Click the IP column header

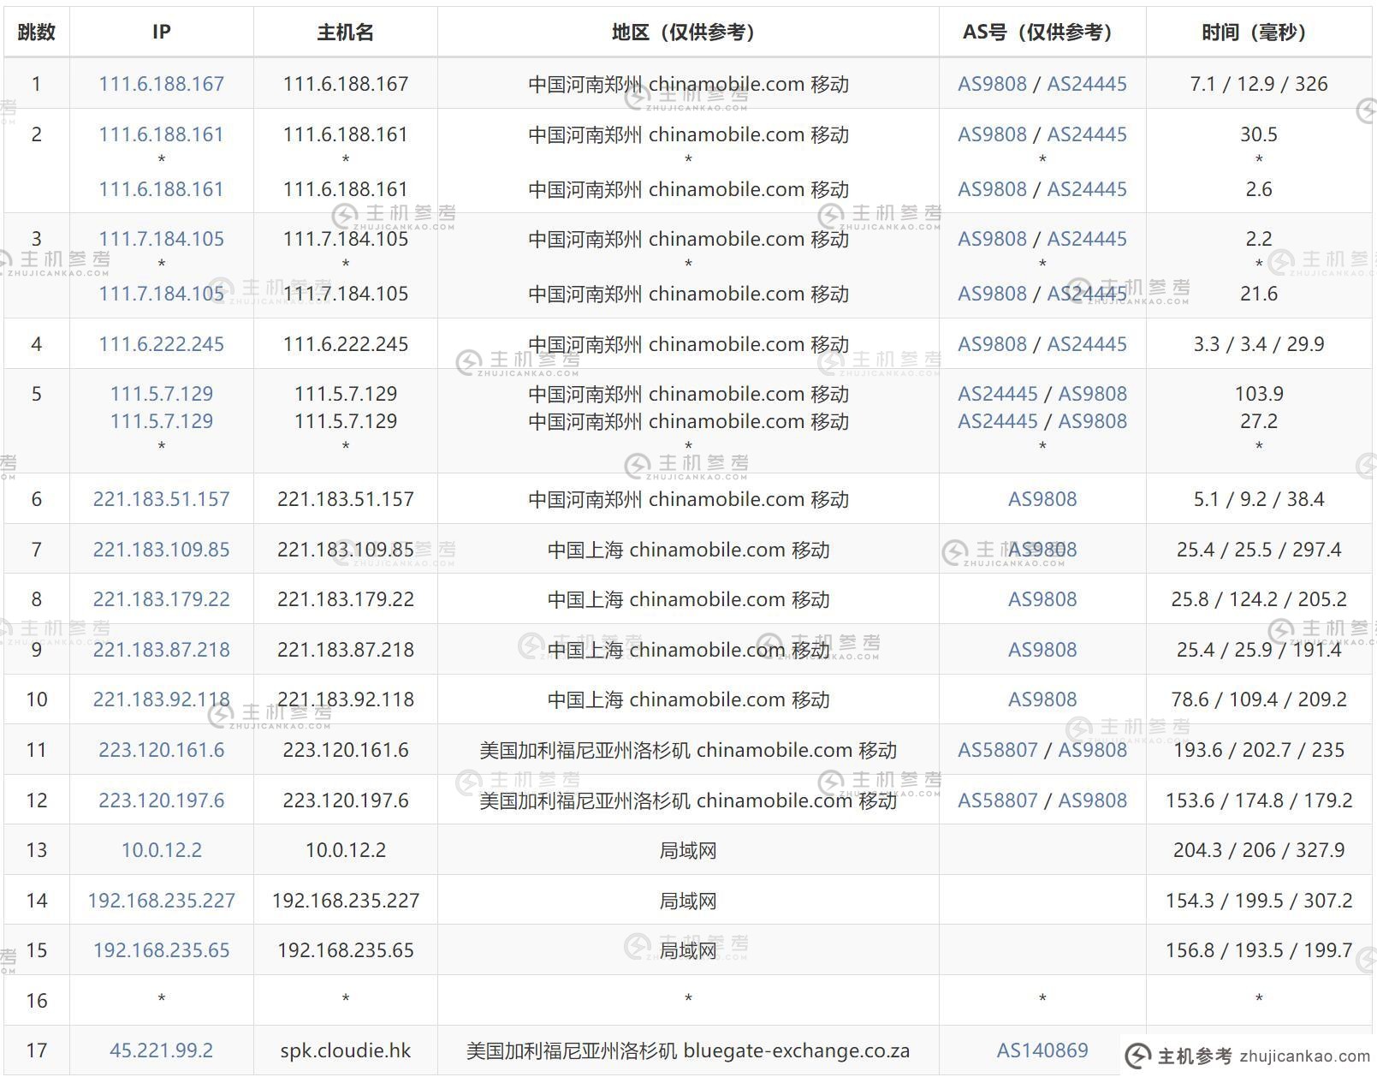[161, 32]
